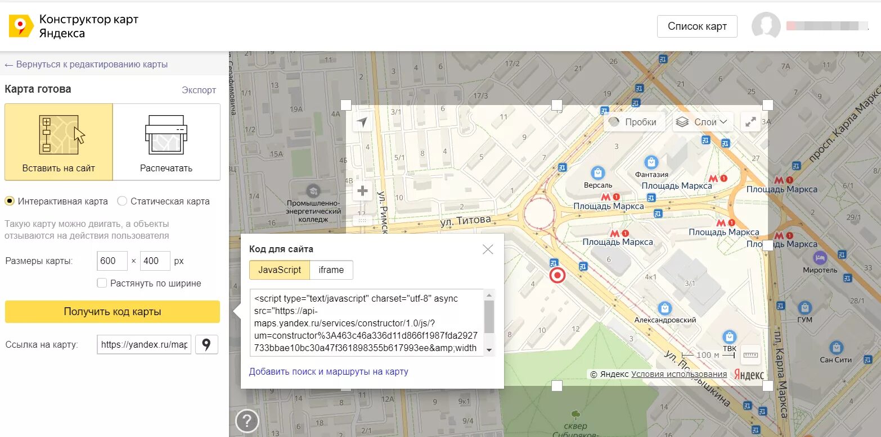Click inside the script code text area
Viewport: 881px width, 437px height.
(366, 322)
